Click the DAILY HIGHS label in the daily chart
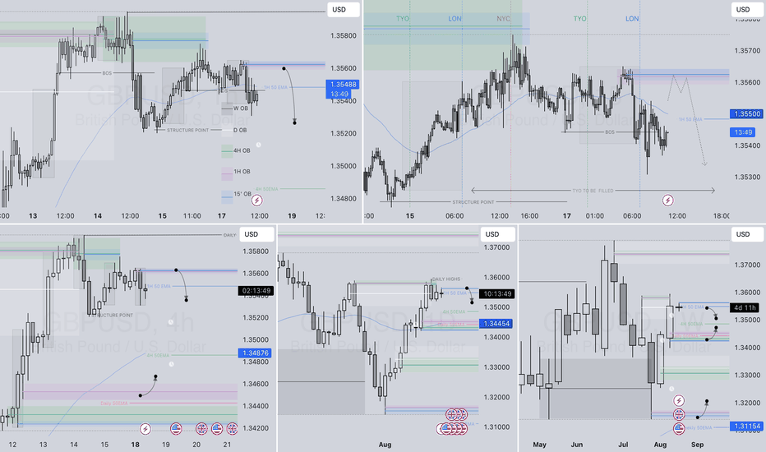The image size is (766, 452). tap(446, 279)
